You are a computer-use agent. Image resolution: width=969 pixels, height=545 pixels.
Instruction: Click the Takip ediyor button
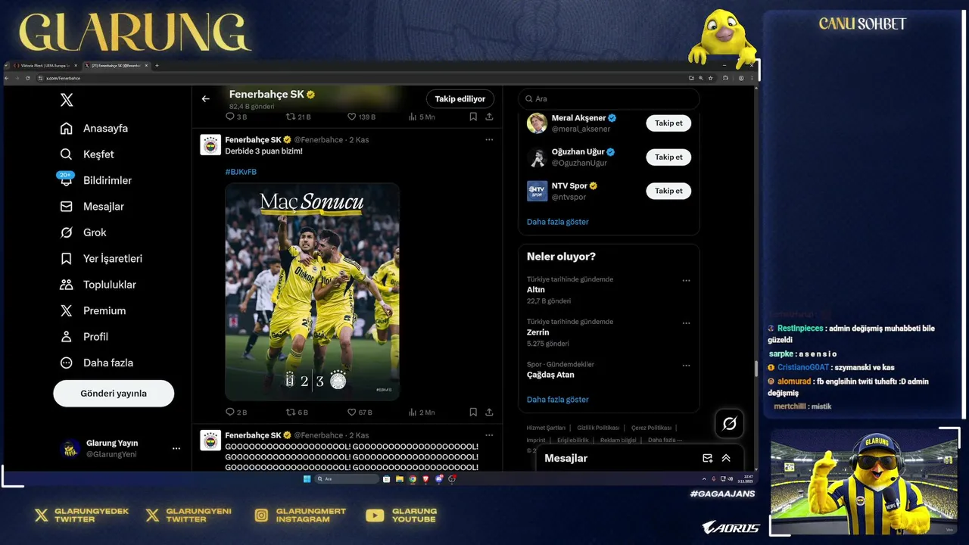460,99
